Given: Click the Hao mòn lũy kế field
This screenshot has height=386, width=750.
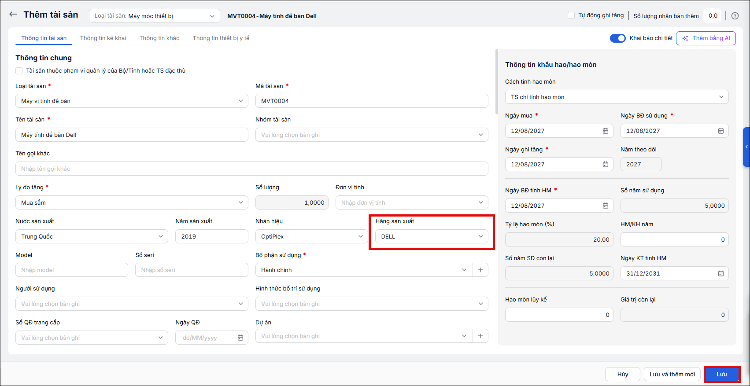Looking at the screenshot, I should 559,315.
